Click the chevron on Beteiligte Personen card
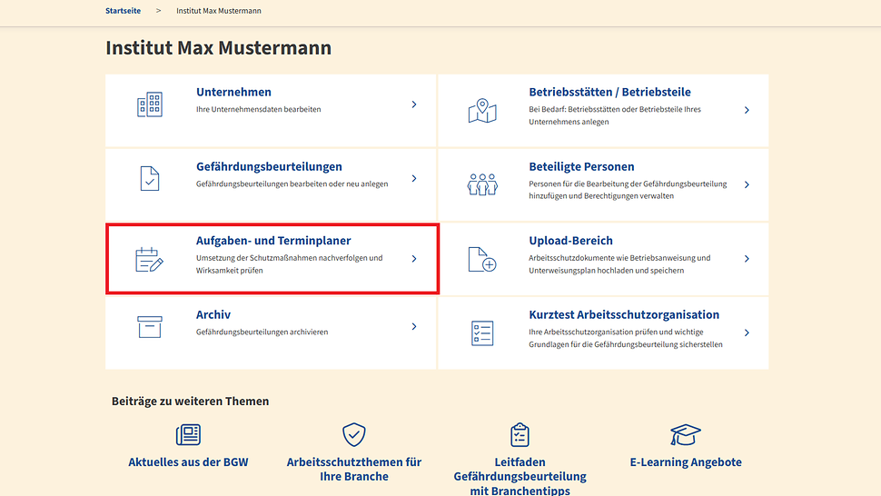 pos(747,184)
